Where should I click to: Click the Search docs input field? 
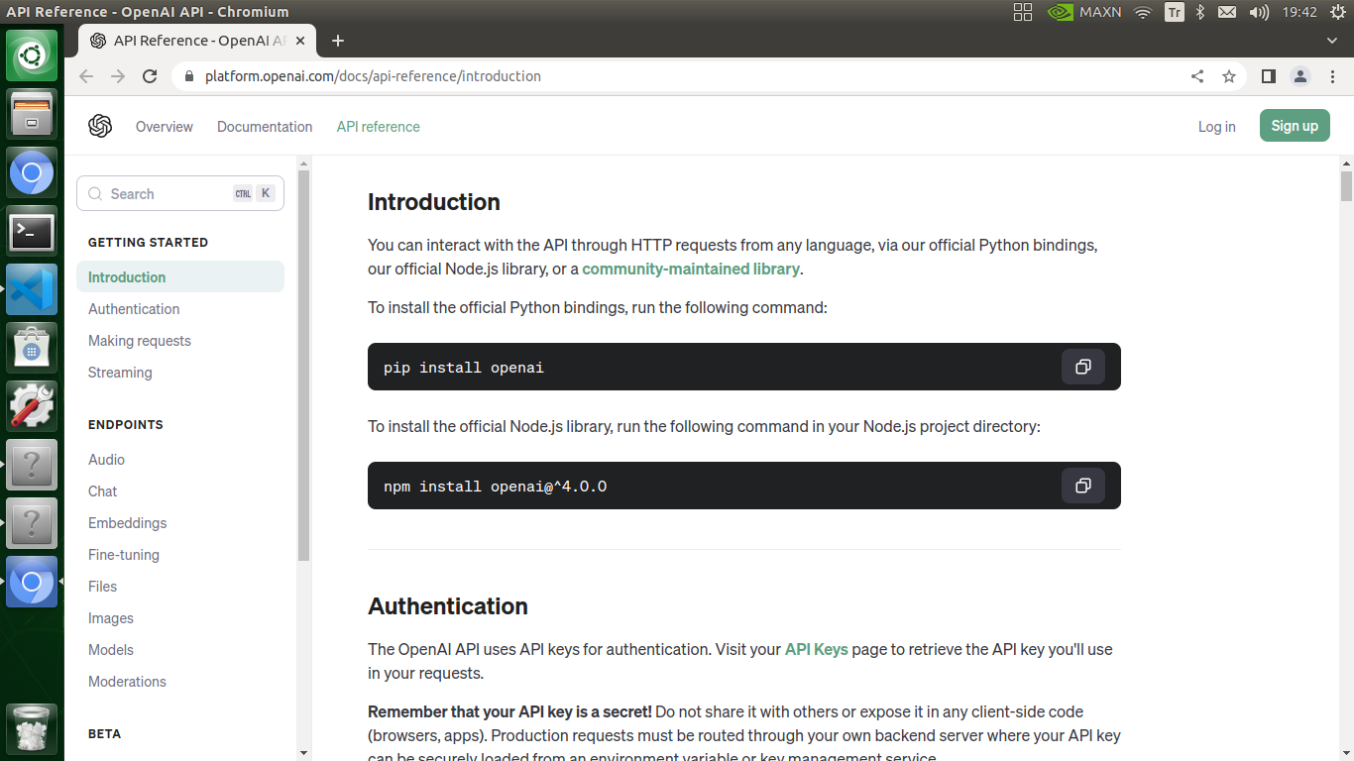[x=180, y=194]
